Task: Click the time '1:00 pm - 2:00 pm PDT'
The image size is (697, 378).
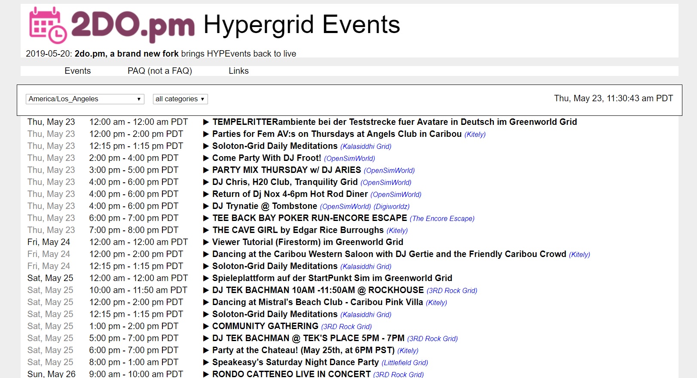Action: click(x=134, y=326)
